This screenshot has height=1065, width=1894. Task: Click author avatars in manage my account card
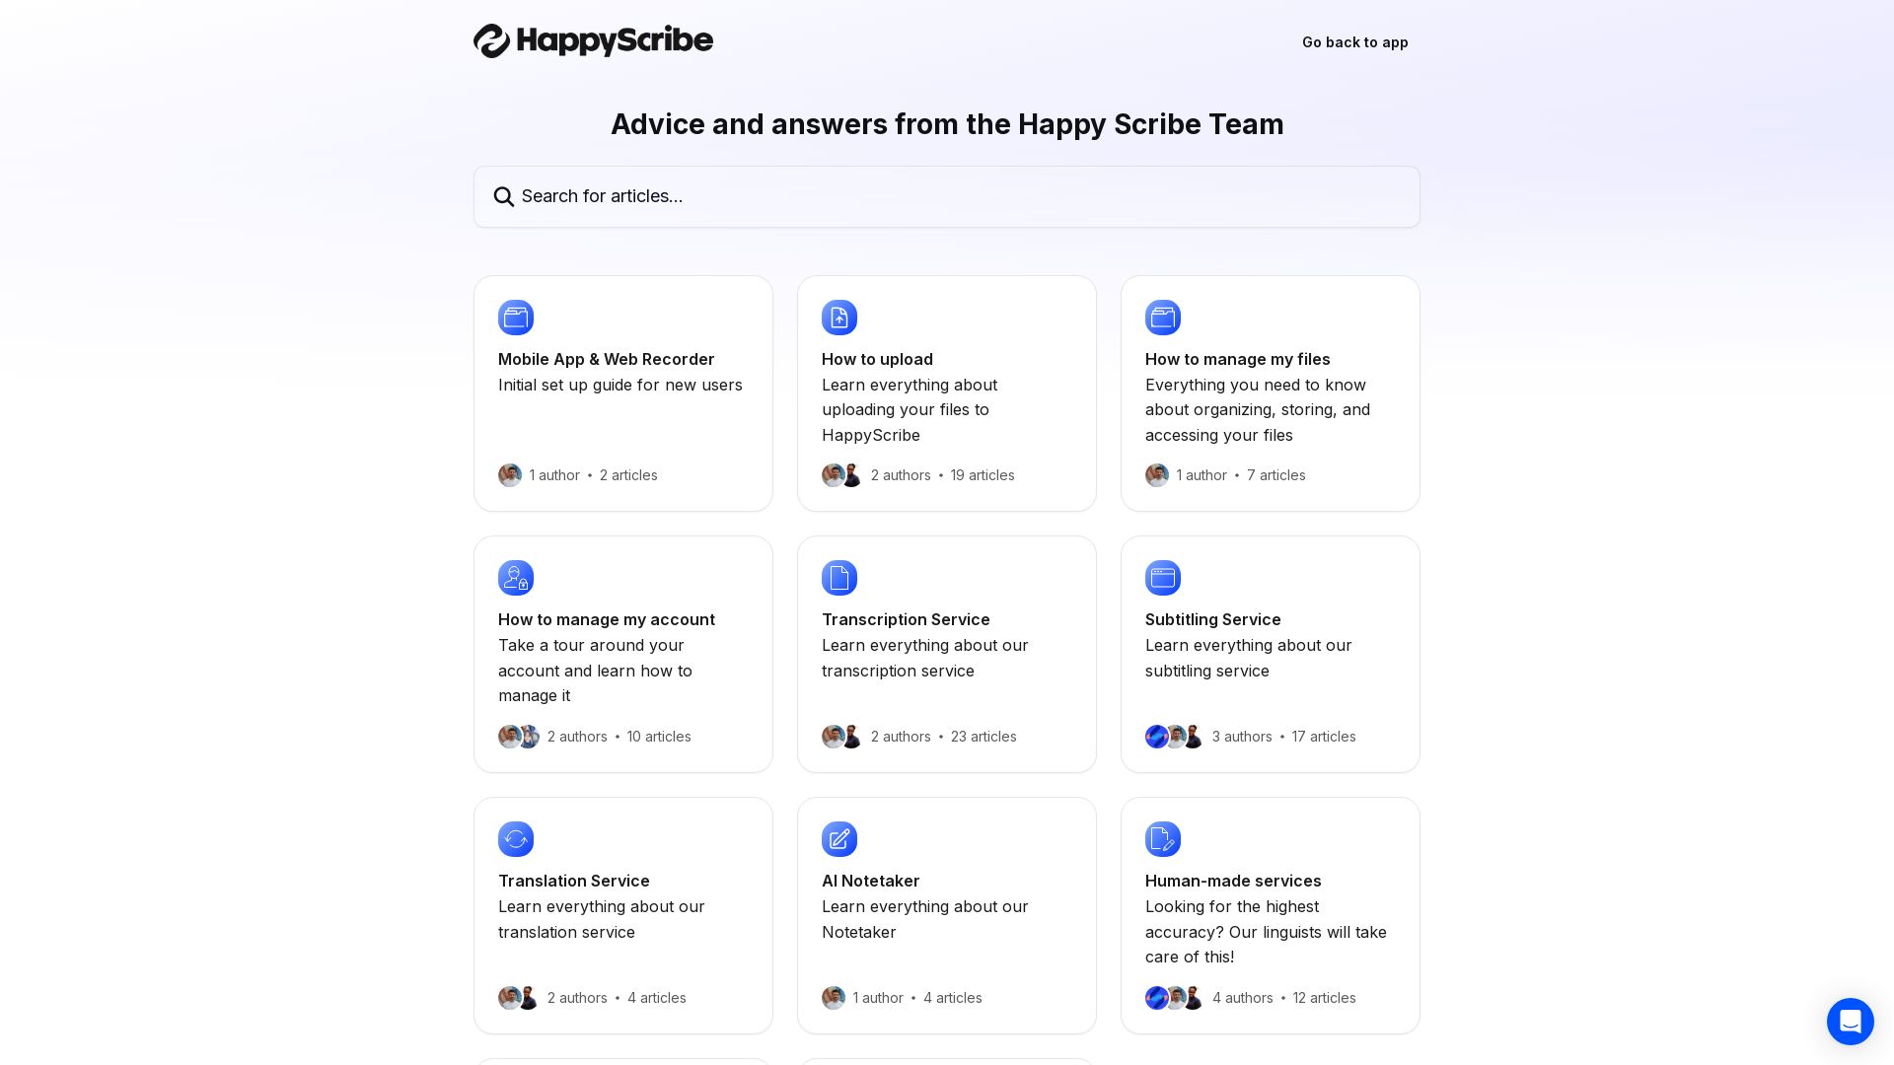[x=519, y=737]
